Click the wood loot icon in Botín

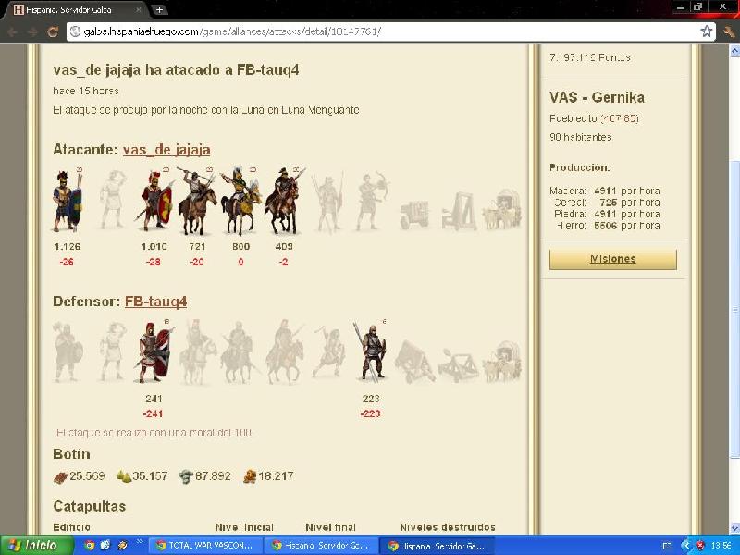pyautogui.click(x=61, y=476)
